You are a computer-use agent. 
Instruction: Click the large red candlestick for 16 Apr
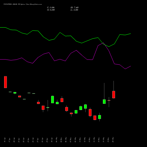[x=6, y=82]
